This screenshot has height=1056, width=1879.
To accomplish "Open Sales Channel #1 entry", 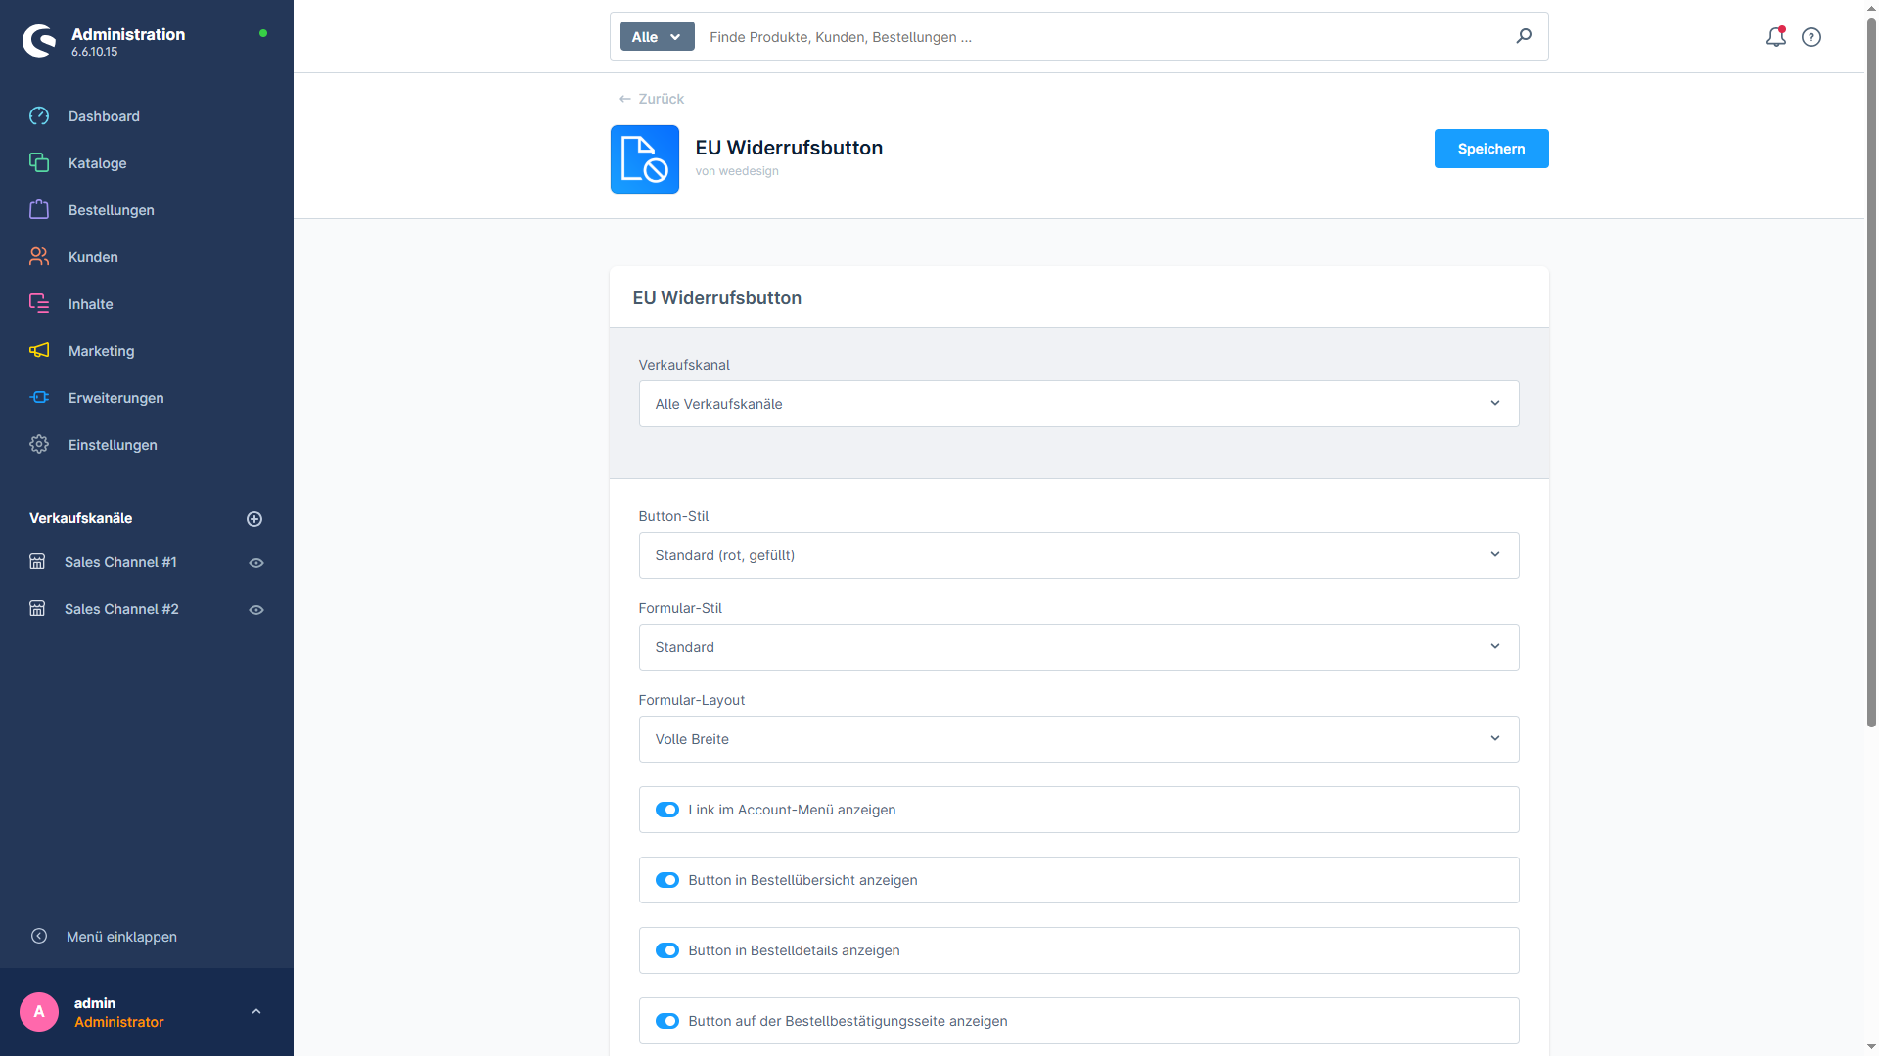I will tap(120, 562).
